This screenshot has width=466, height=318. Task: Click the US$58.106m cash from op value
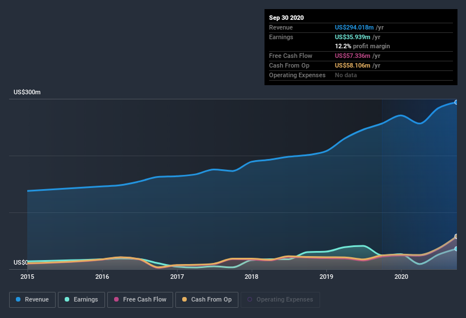(352, 65)
